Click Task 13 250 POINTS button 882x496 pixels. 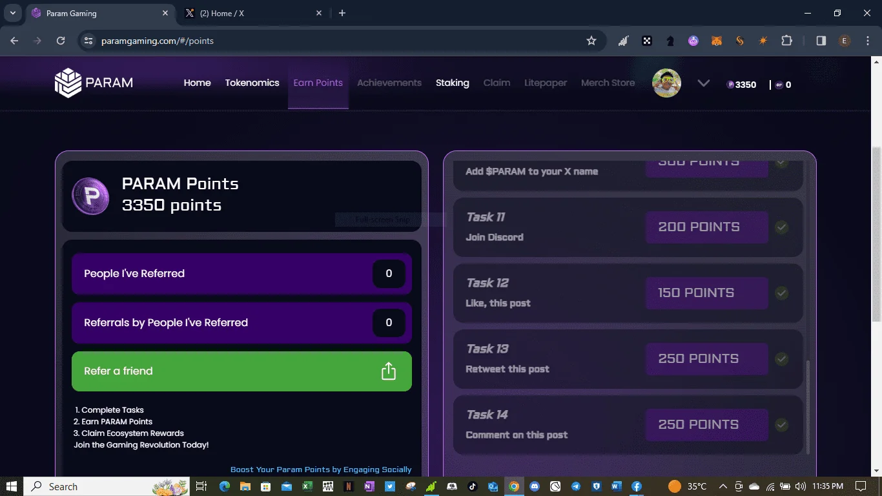[x=706, y=359]
